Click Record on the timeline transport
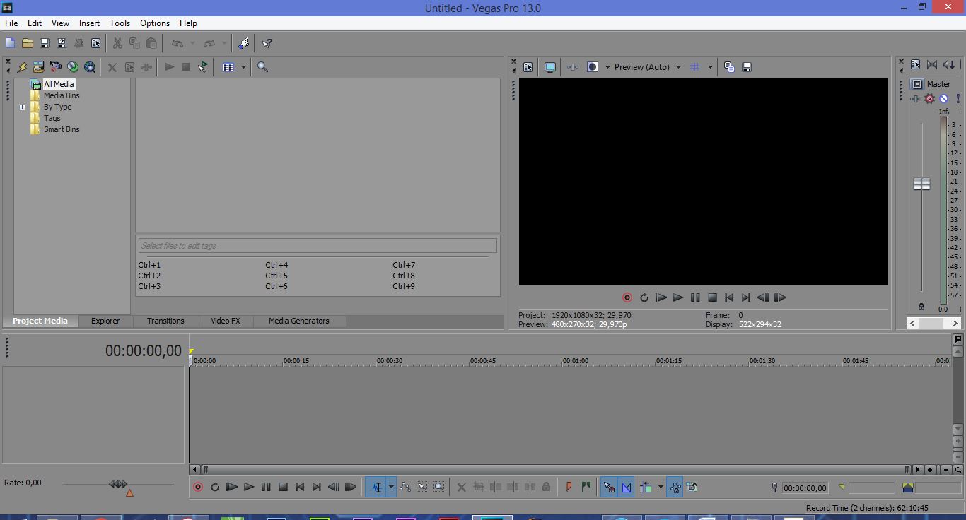The width and height of the screenshot is (966, 520). pyautogui.click(x=198, y=487)
